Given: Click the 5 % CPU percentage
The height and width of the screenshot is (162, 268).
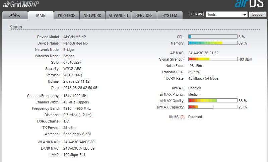Looking at the screenshot, I should click(242, 37).
